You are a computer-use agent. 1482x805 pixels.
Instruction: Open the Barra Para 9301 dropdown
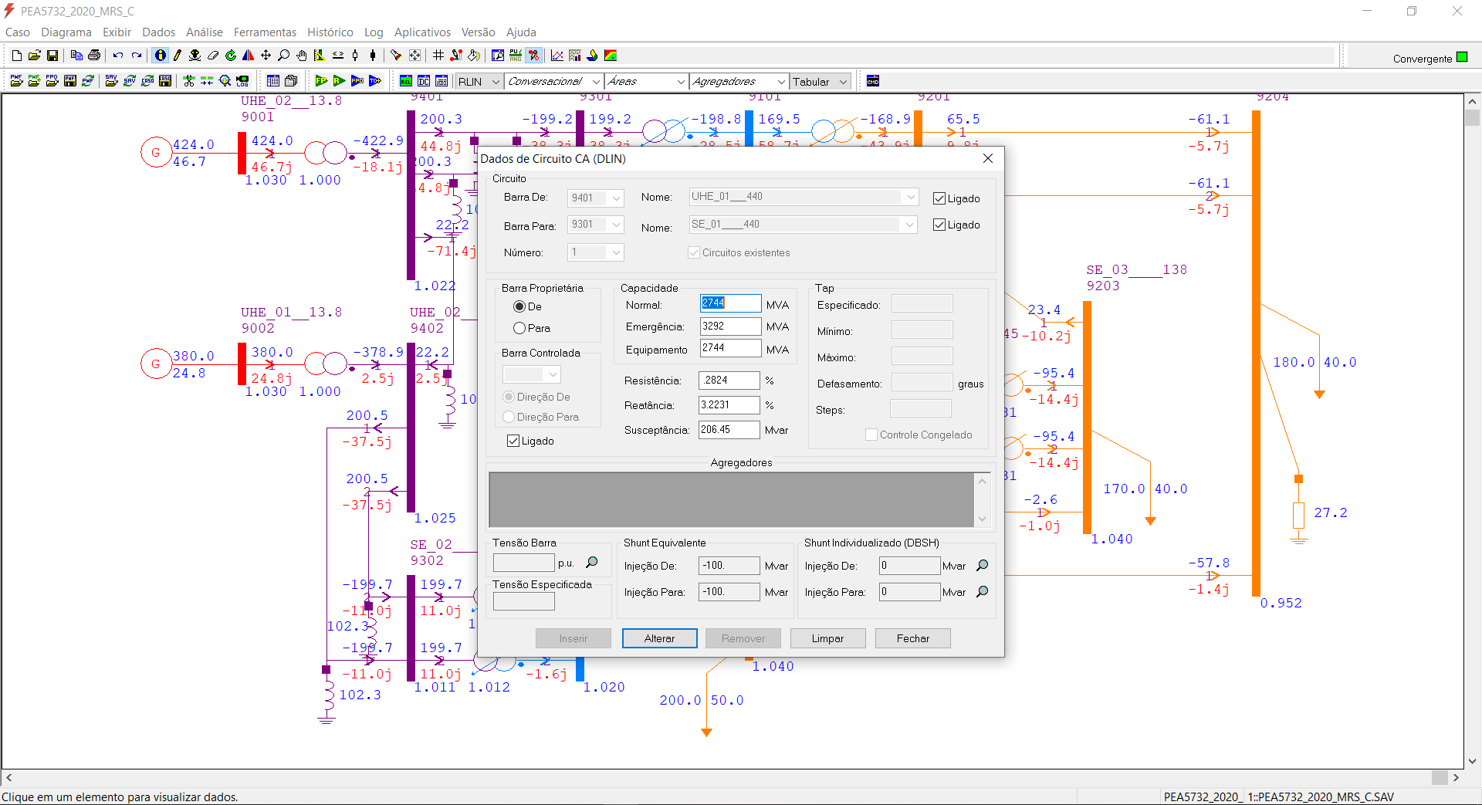coord(616,225)
